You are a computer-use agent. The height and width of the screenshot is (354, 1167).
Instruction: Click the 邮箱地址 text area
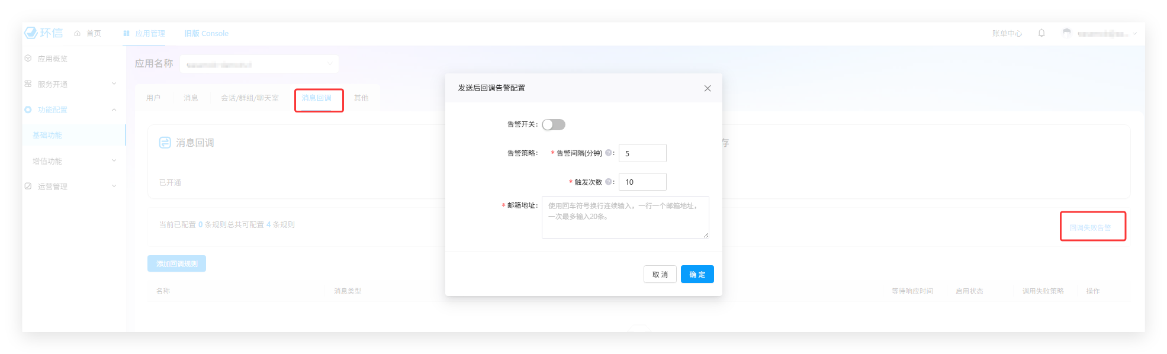[625, 217]
